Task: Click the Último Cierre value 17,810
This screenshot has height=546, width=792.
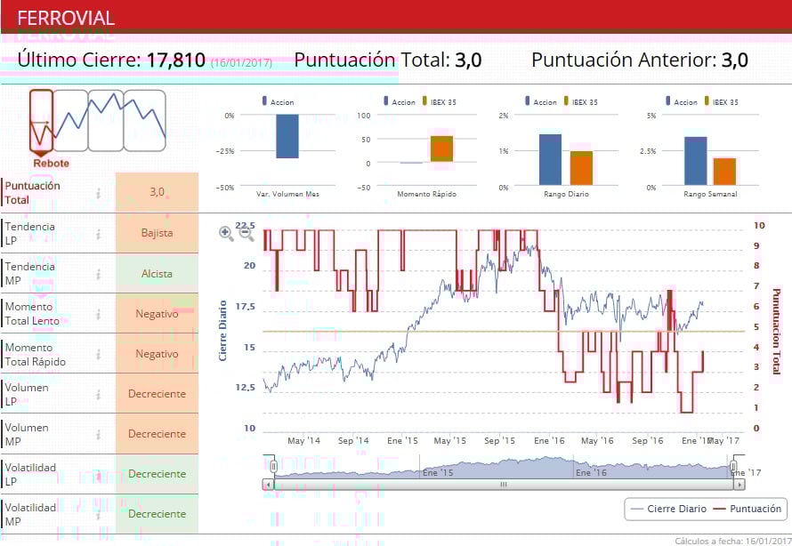Action: pos(176,60)
